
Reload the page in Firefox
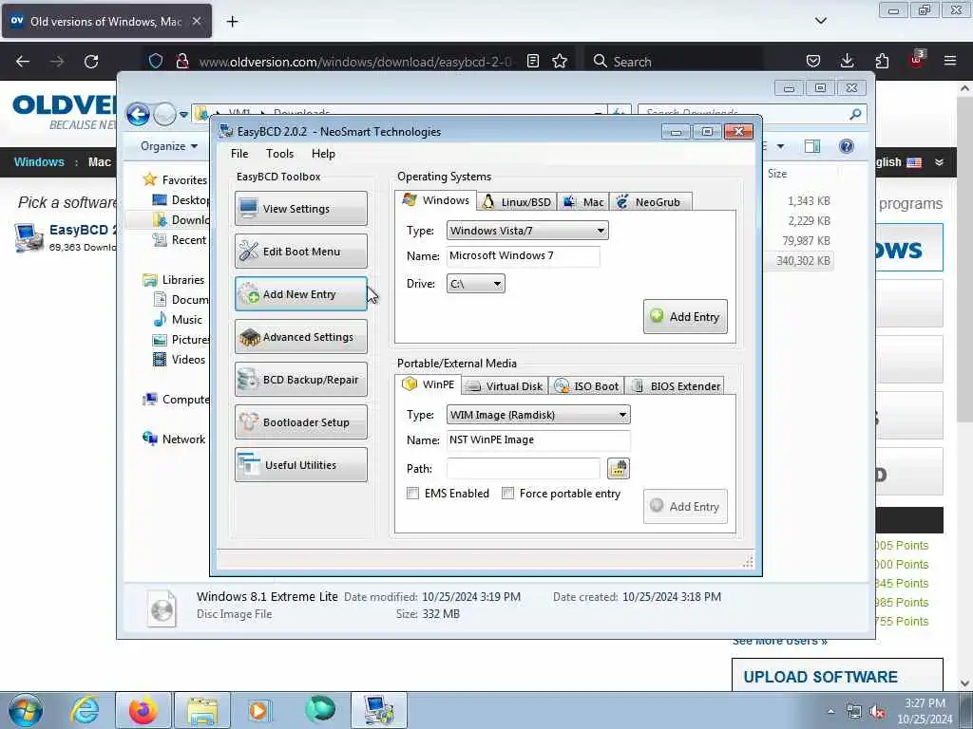pyautogui.click(x=91, y=62)
